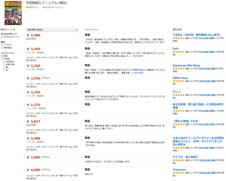
Task: Click the ¥3,480 price
Action: [x=33, y=35]
